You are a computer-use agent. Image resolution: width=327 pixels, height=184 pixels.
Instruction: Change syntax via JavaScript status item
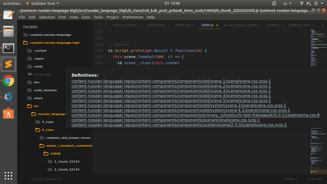(x=315, y=179)
